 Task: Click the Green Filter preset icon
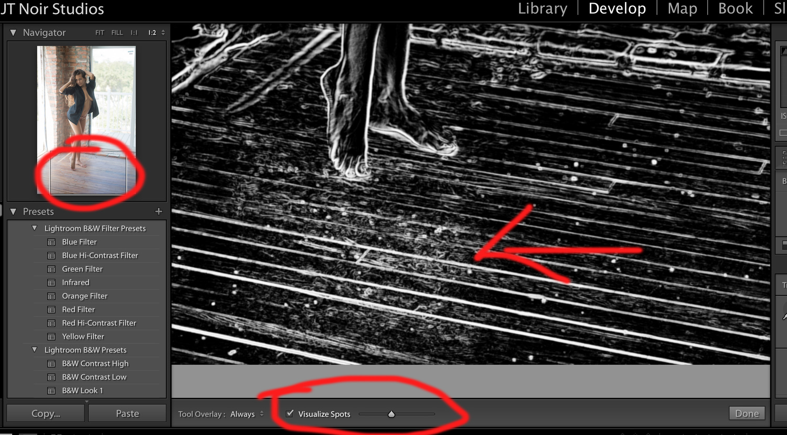(x=51, y=269)
